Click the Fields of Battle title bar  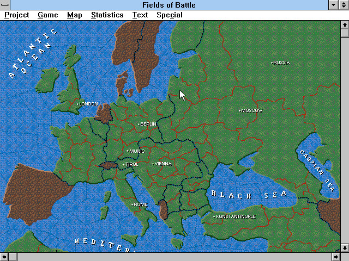[x=169, y=5]
